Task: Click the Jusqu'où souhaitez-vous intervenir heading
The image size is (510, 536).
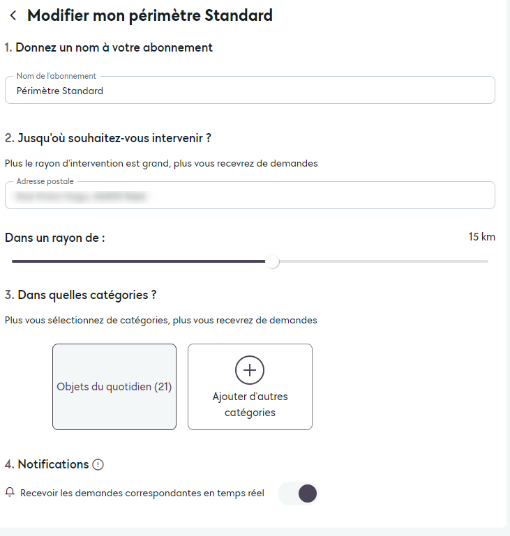Action: (x=108, y=138)
